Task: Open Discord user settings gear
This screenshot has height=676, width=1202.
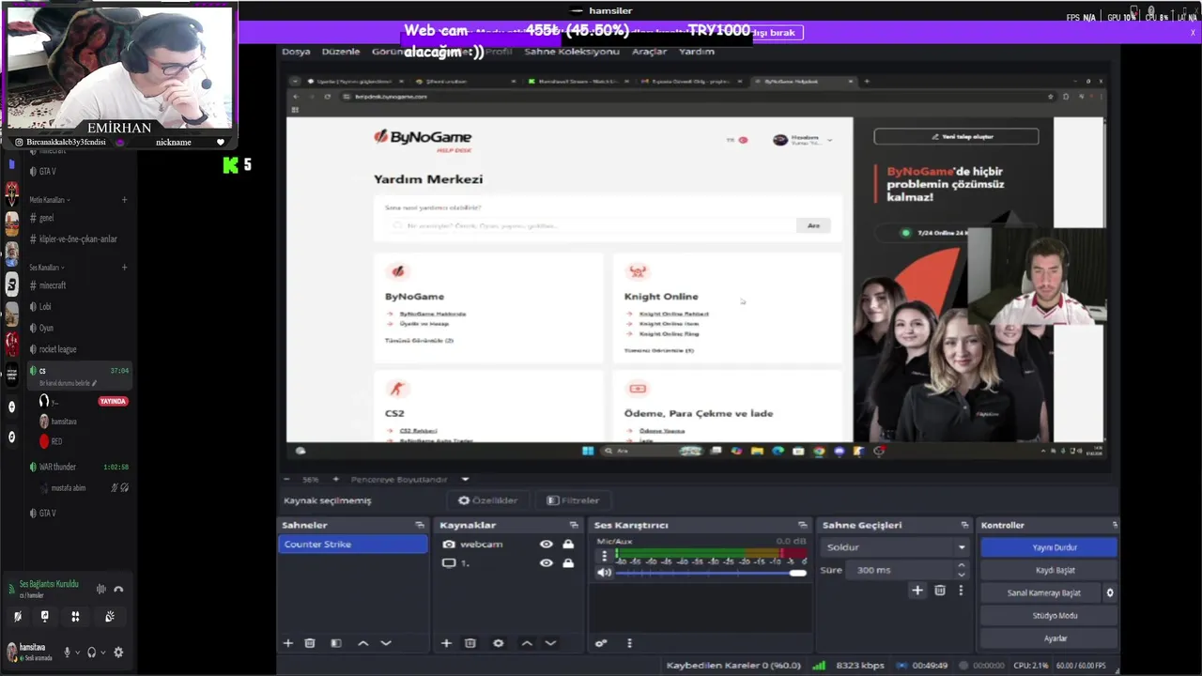Action: click(x=118, y=653)
